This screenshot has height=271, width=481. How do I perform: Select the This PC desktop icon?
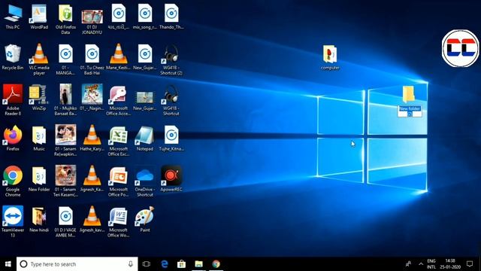point(13,17)
